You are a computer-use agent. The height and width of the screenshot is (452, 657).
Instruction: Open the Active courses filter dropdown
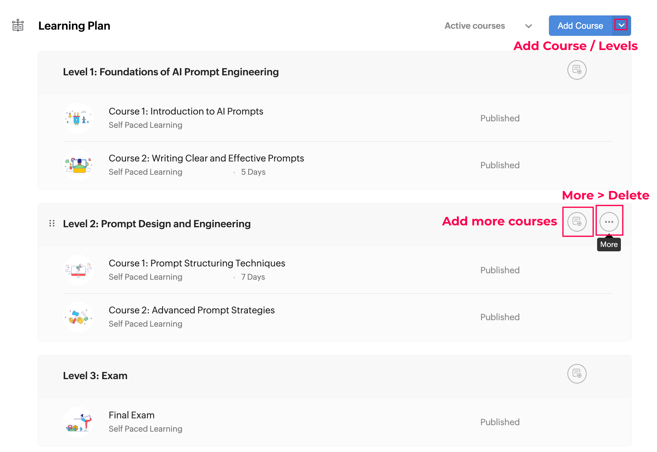[488, 26]
